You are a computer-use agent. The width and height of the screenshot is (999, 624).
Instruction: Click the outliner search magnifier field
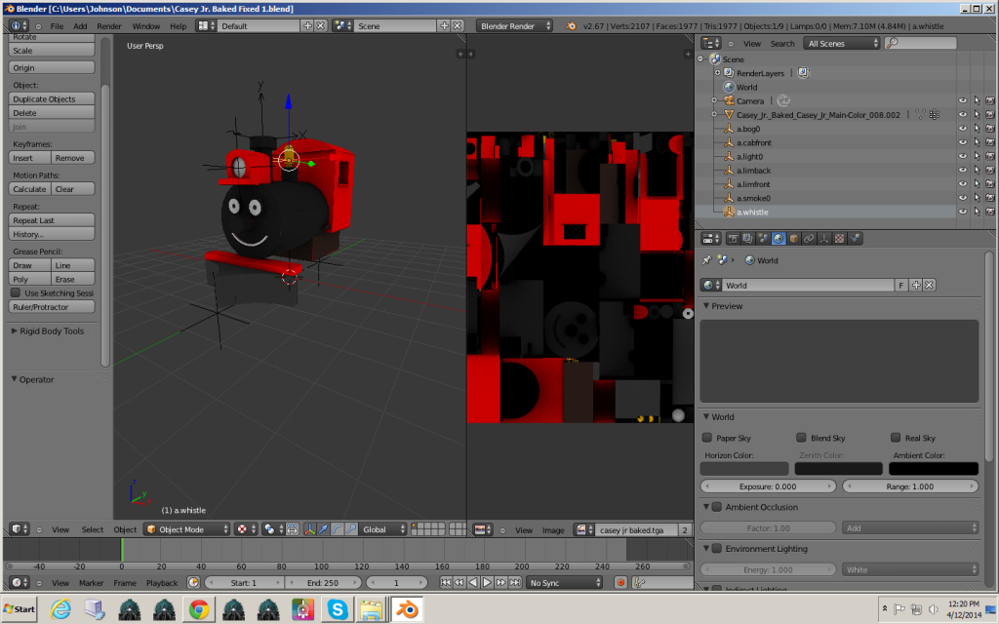coord(921,43)
